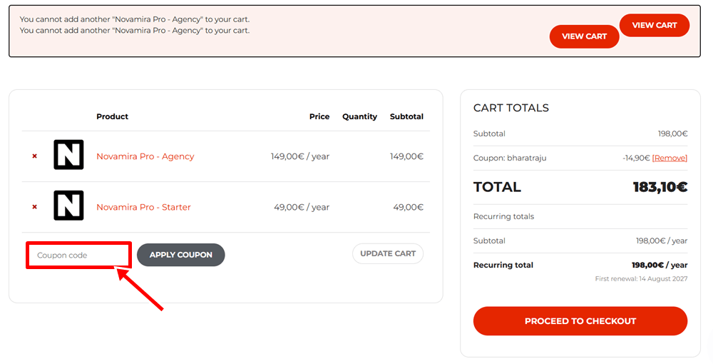Click the Apply Coupon button
Image resolution: width=713 pixels, height=364 pixels.
tap(181, 255)
